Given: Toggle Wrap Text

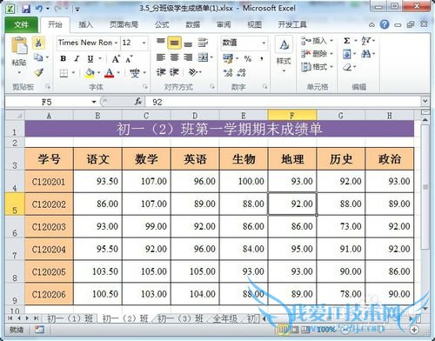Looking at the screenshot, I should [x=203, y=43].
